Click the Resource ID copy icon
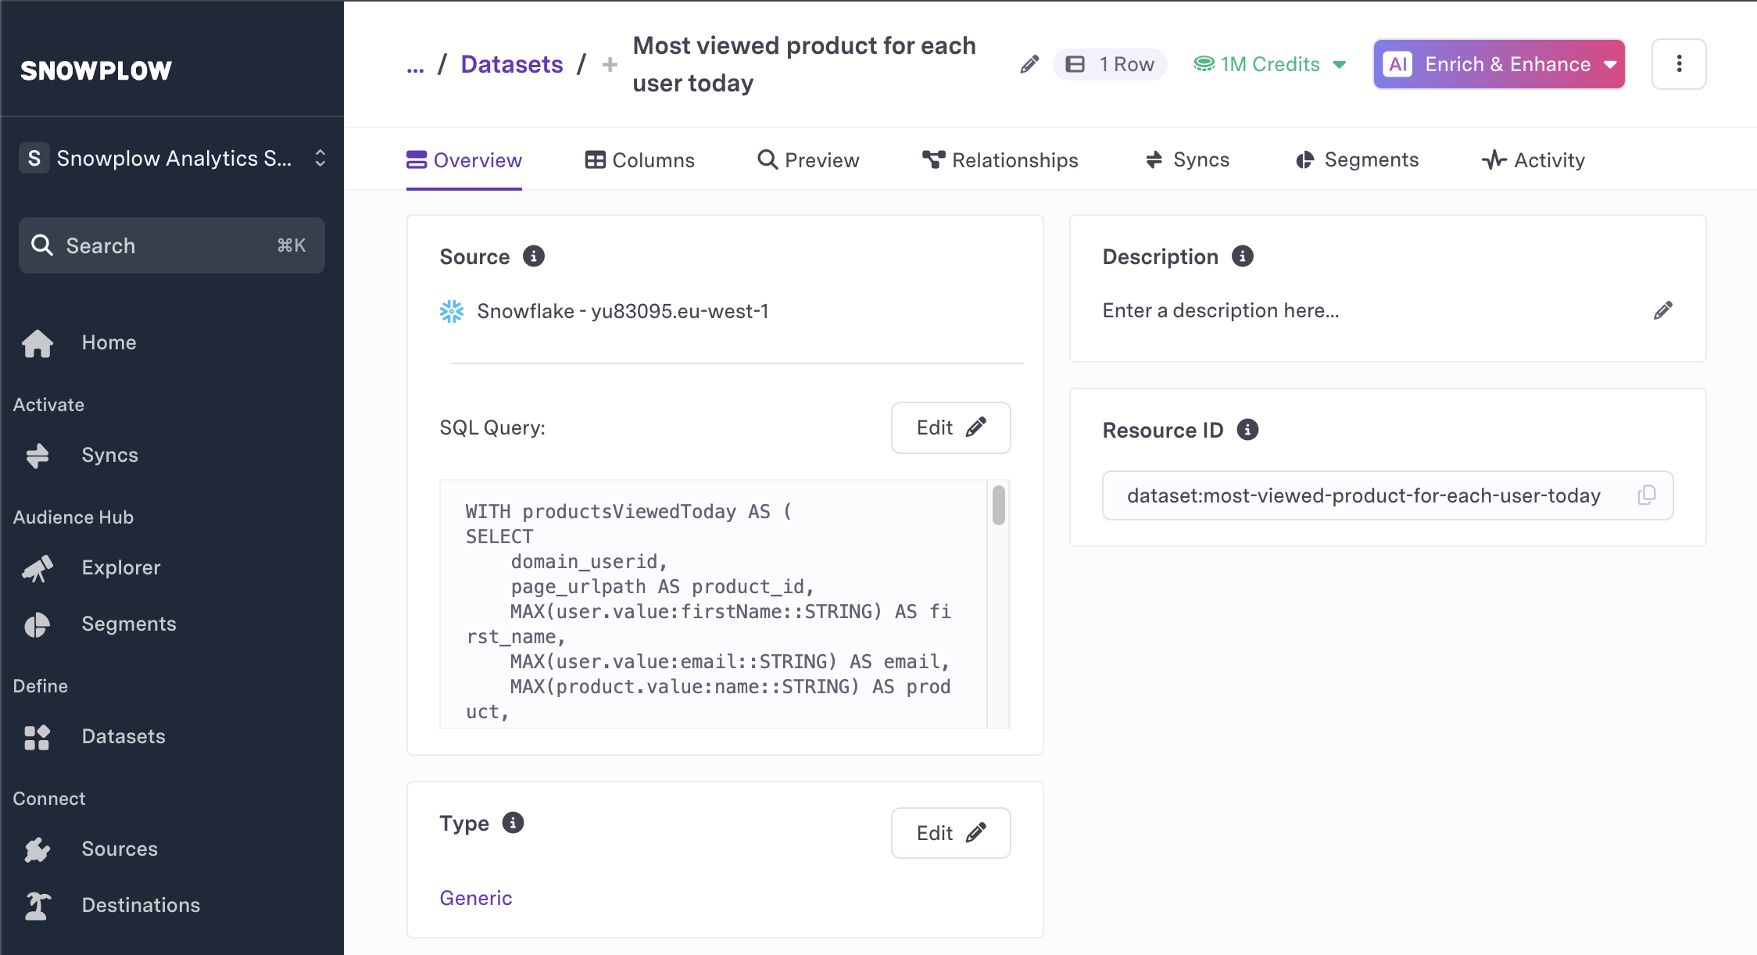This screenshot has width=1757, height=955. pyautogui.click(x=1648, y=495)
